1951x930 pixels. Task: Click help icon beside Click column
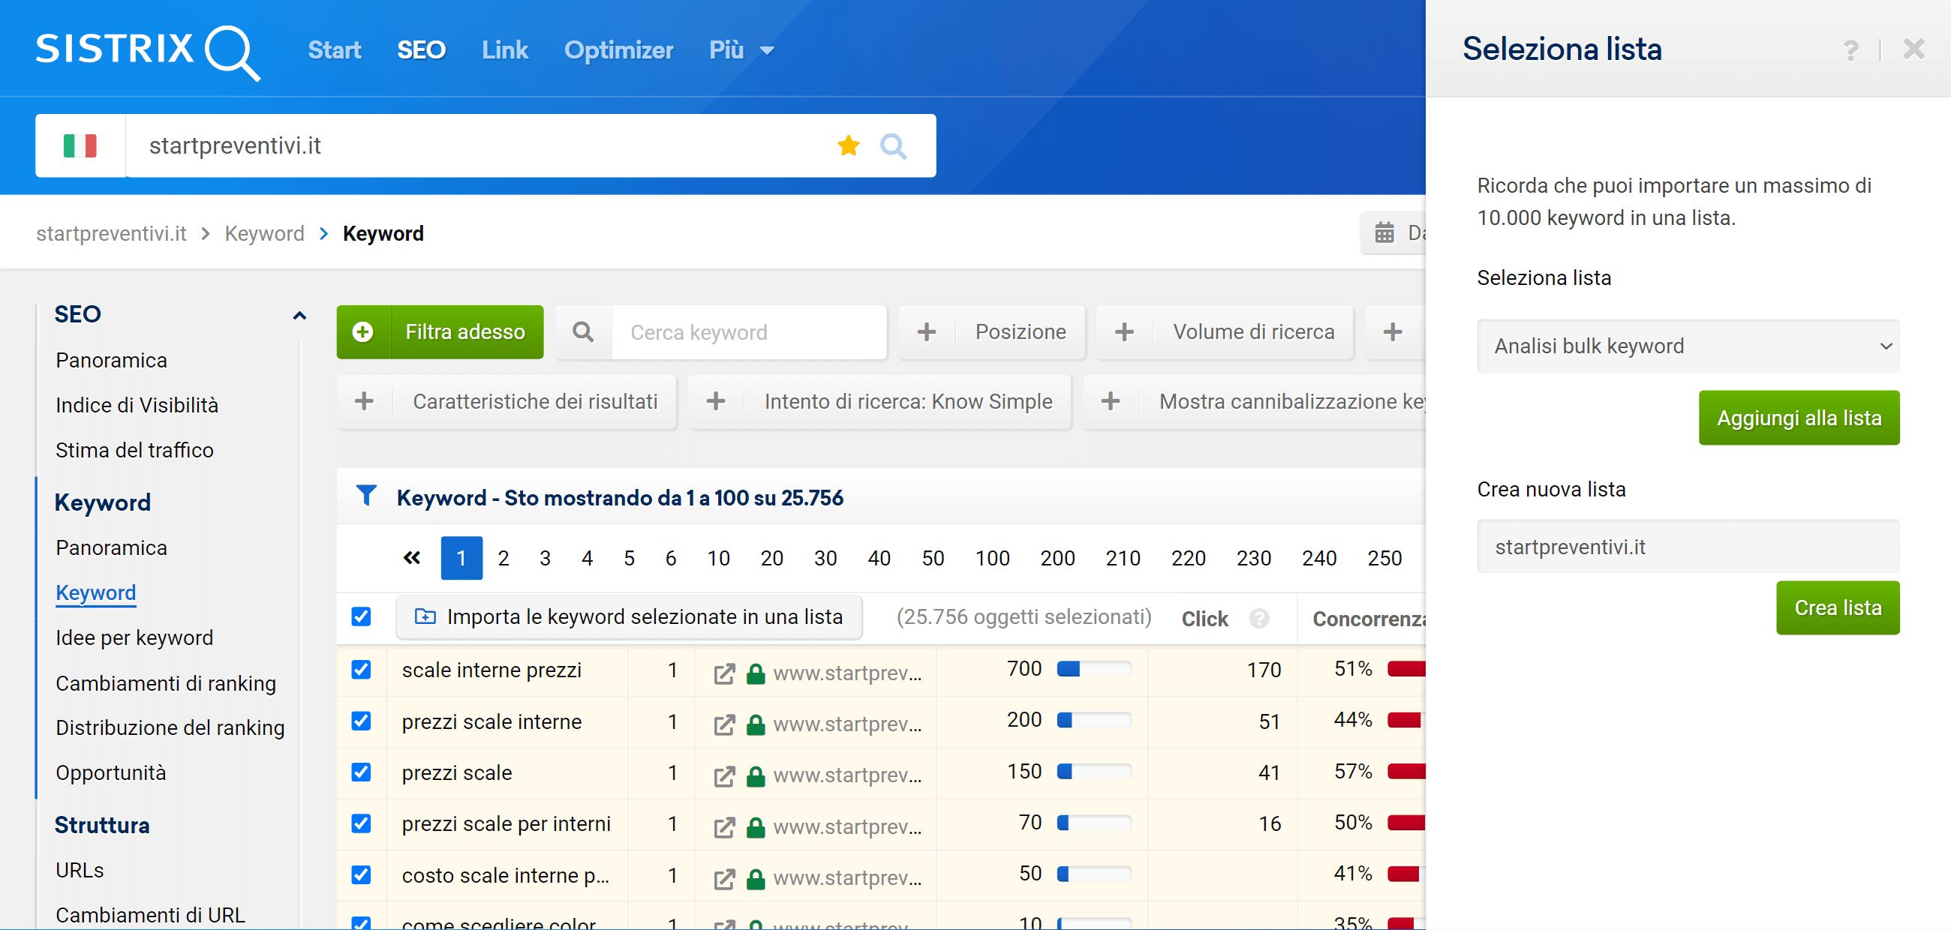1258,618
